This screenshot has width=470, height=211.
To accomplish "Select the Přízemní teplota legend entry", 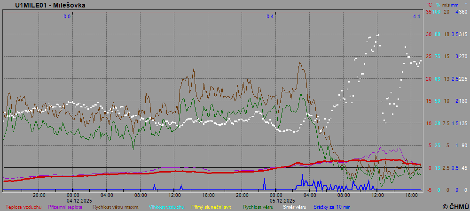I will [65, 207].
